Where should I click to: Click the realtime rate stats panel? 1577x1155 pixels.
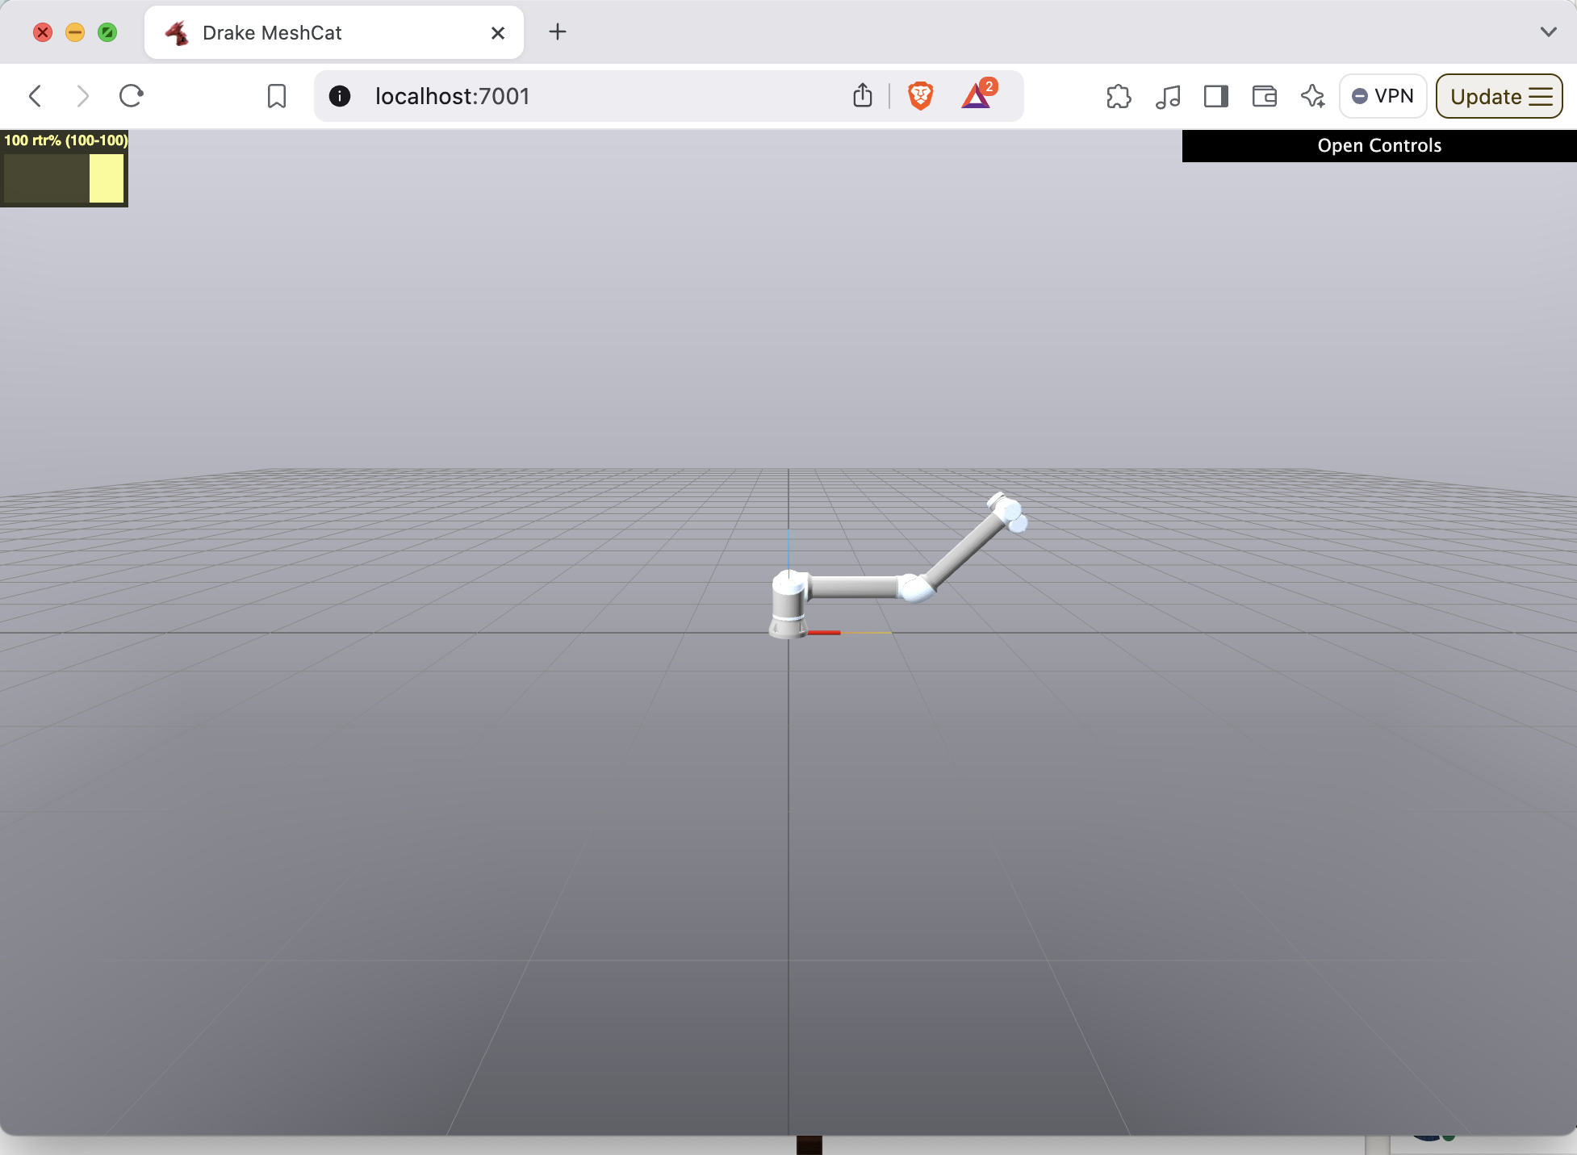pyautogui.click(x=64, y=169)
